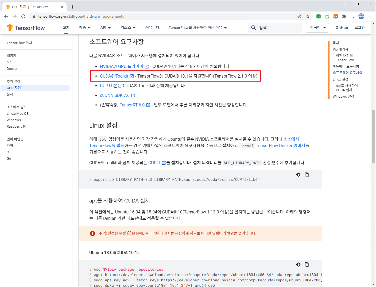The width and height of the screenshot is (376, 287).
Task: Select the 설치 top nav tab
Action: pos(66,28)
